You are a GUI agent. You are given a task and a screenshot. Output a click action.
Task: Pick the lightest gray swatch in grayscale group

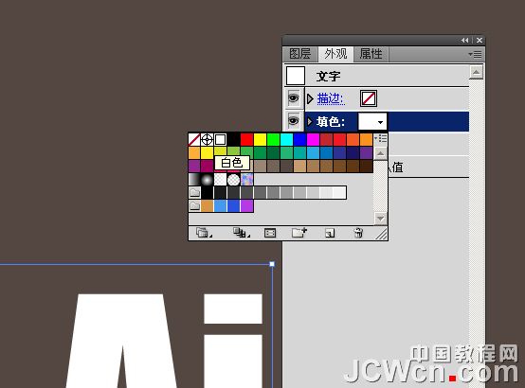click(339, 193)
